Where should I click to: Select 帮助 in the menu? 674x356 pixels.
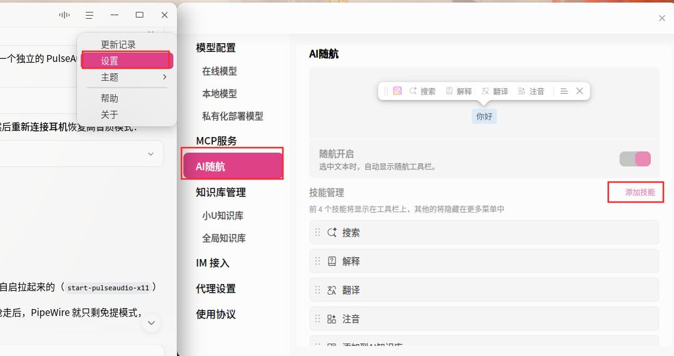coord(110,98)
